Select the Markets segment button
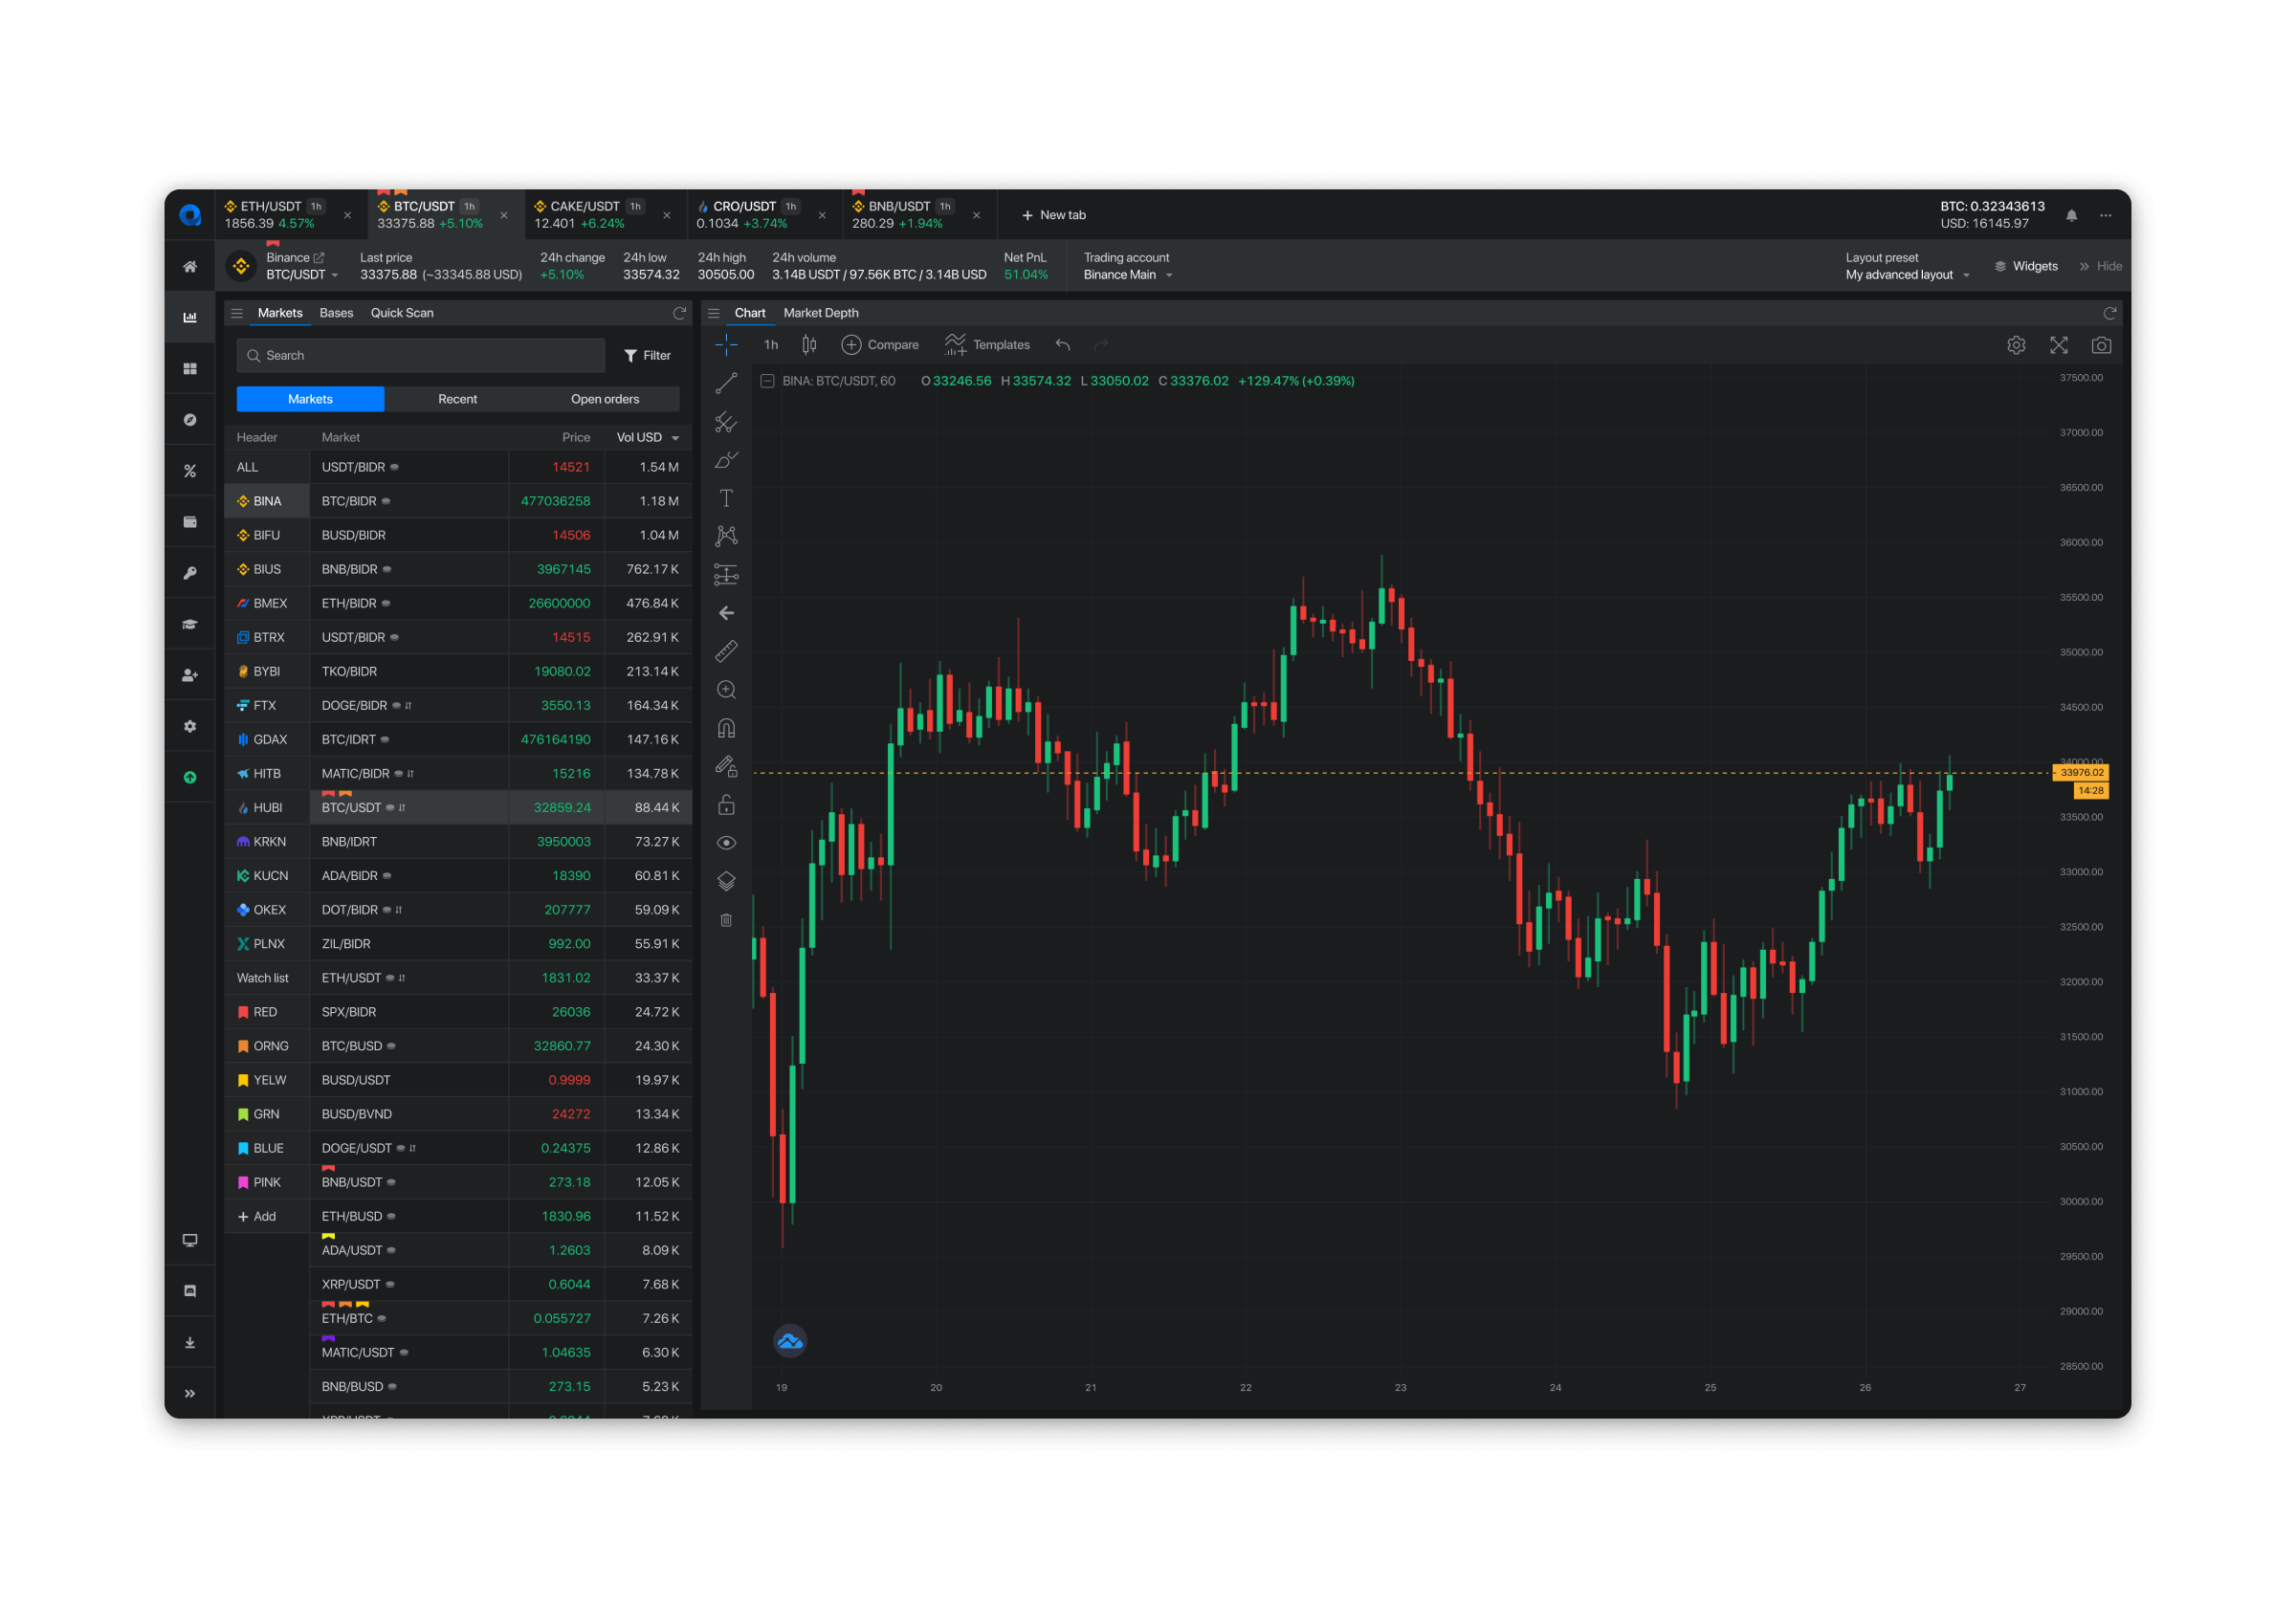This screenshot has width=2296, height=1607. (x=310, y=399)
